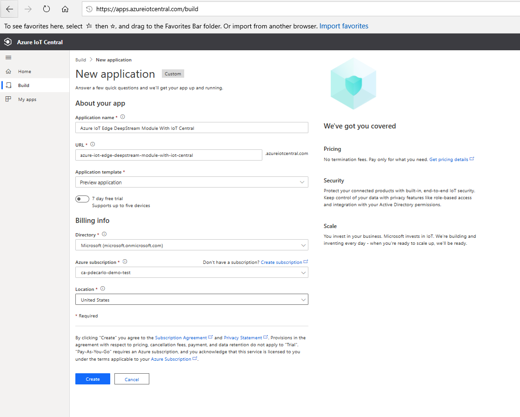Click the "About your app" heading
Image resolution: width=520 pixels, height=417 pixels.
pos(100,103)
